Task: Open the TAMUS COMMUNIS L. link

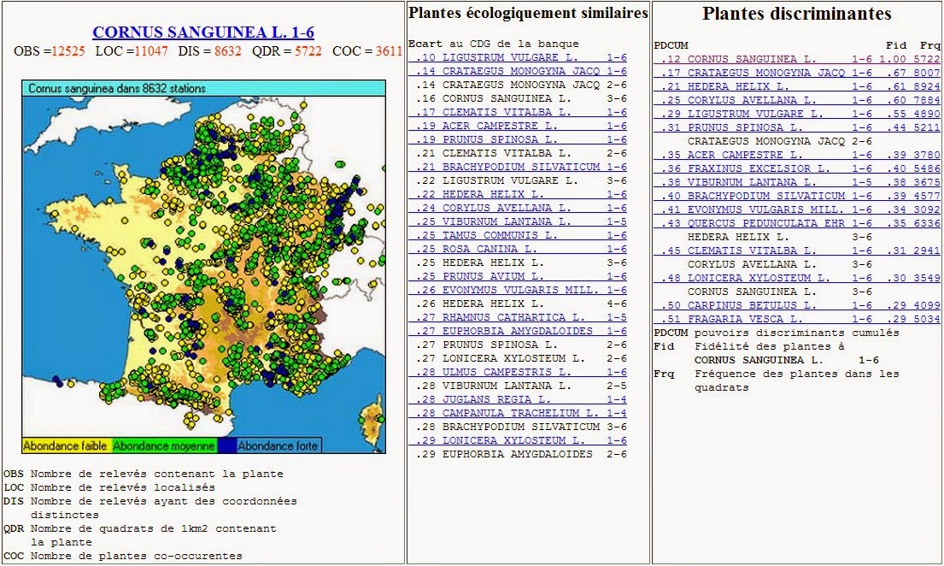Action: point(517,235)
